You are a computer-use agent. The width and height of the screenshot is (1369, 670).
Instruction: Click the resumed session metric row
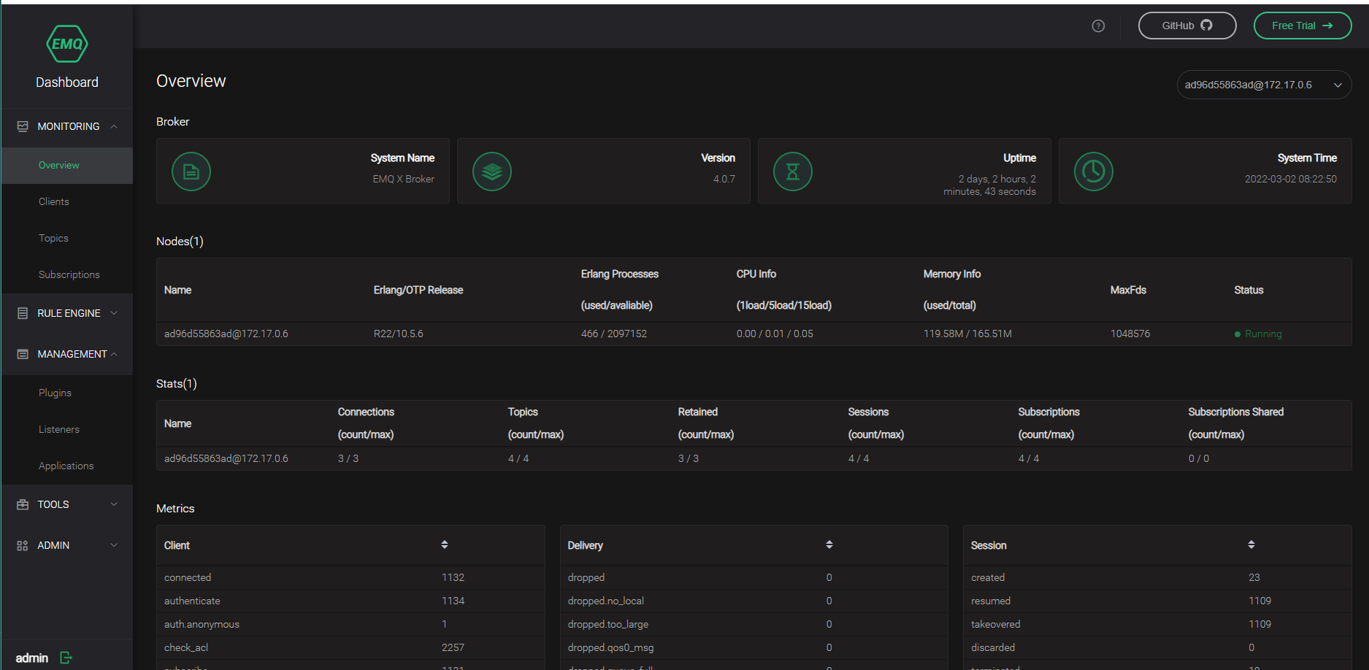1157,601
